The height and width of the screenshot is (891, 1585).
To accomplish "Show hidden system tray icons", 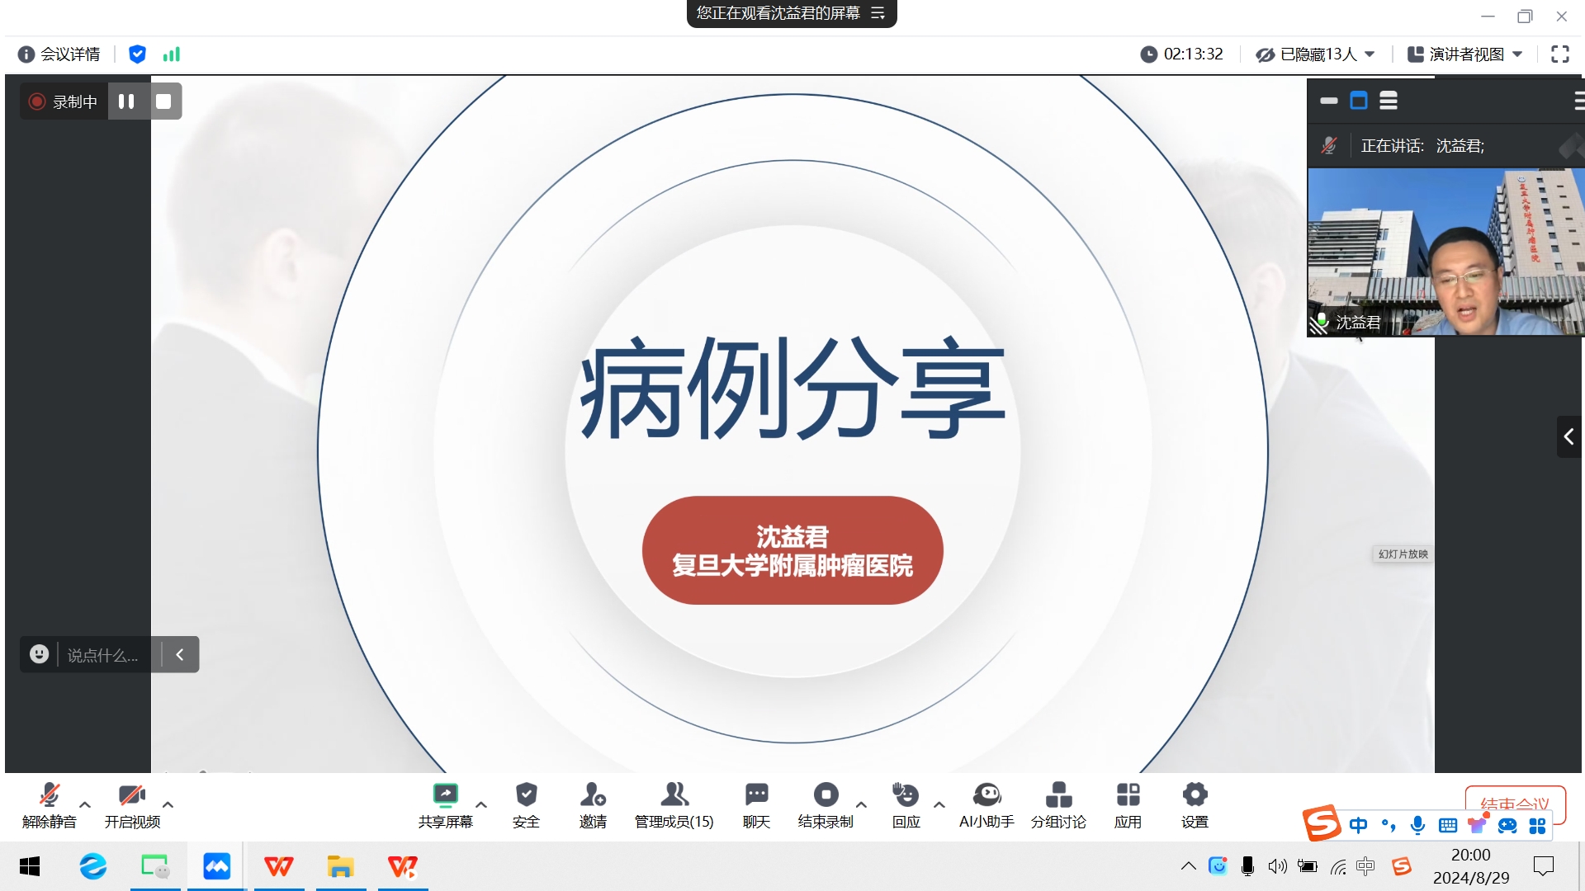I will (x=1189, y=866).
